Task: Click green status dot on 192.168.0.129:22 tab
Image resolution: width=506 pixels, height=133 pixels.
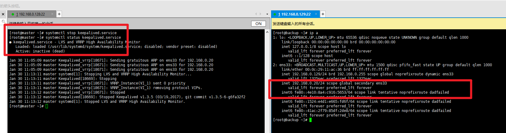Action: 275,14
